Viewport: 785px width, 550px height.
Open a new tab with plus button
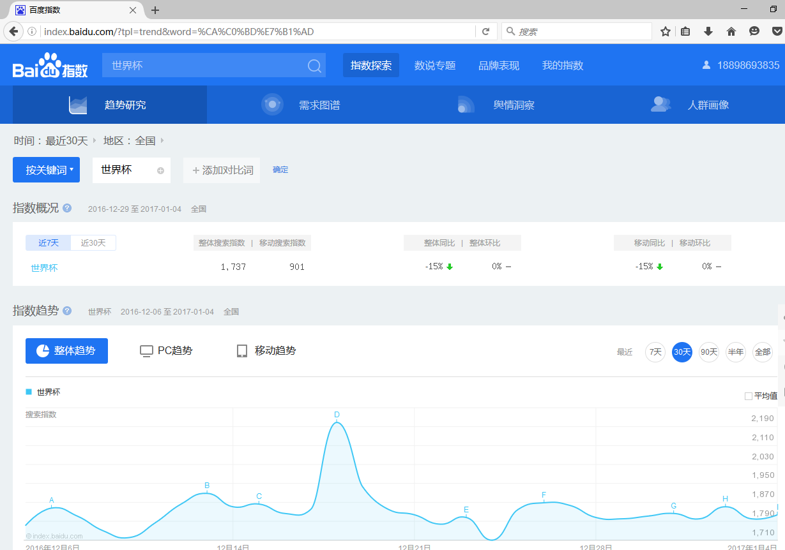point(155,10)
